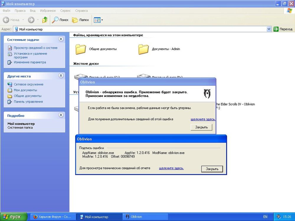Click the shared documents sidebar folder icon
Viewport: 295px width, 221px height.
click(10, 96)
